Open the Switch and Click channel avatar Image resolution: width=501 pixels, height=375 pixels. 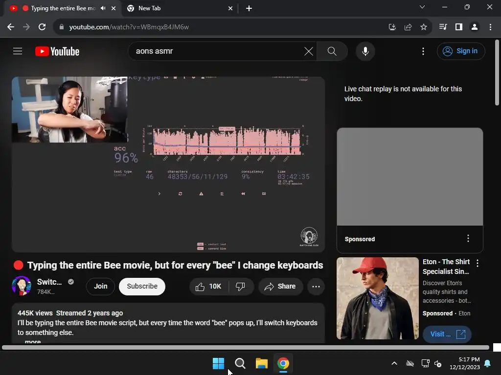pos(22,286)
